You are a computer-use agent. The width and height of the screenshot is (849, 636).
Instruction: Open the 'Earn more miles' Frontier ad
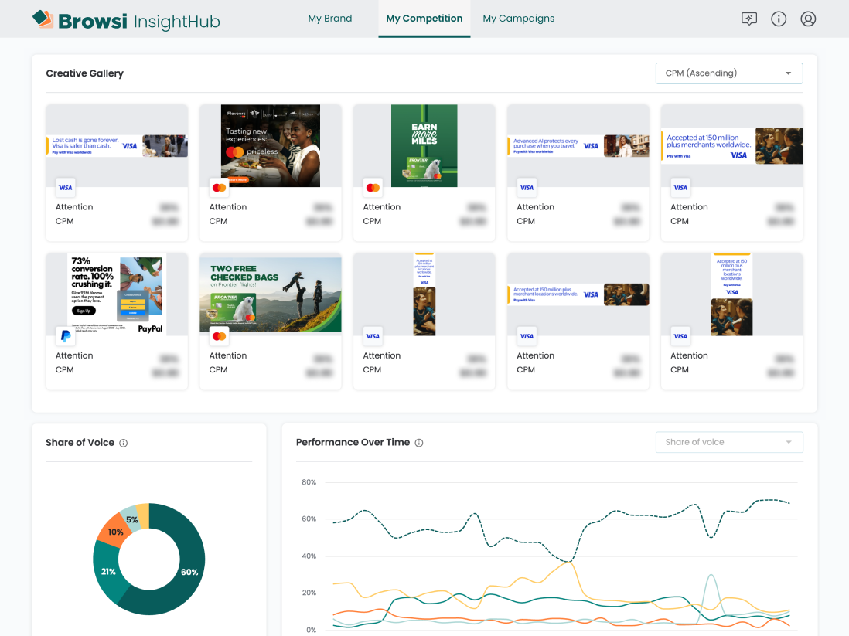[x=424, y=146]
